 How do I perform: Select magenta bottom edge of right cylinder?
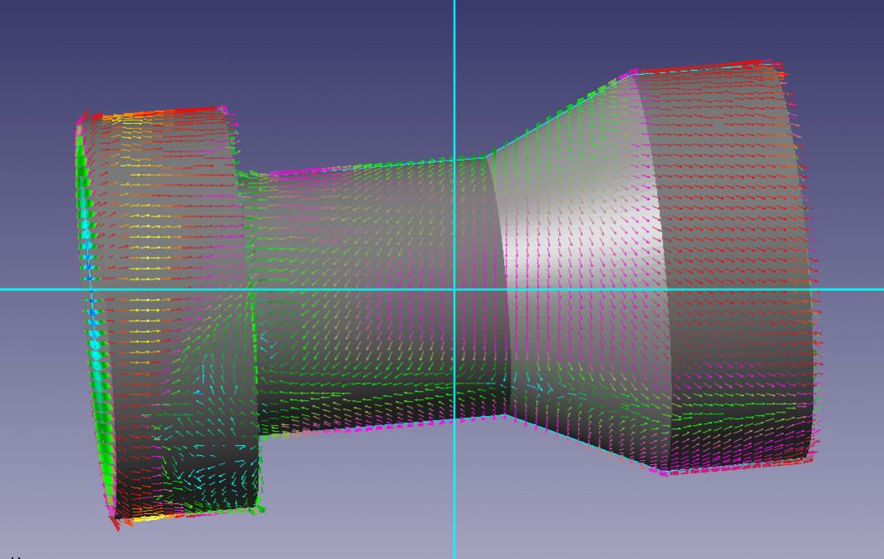(x=732, y=467)
